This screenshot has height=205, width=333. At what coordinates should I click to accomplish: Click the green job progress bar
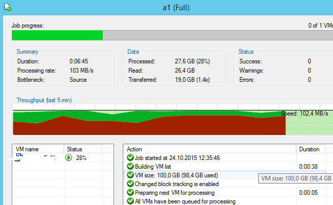point(57,35)
